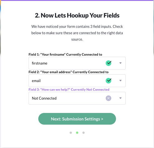154x148 pixels.
Task: Expand the firstname dropdown arrow
Action: (x=120, y=63)
